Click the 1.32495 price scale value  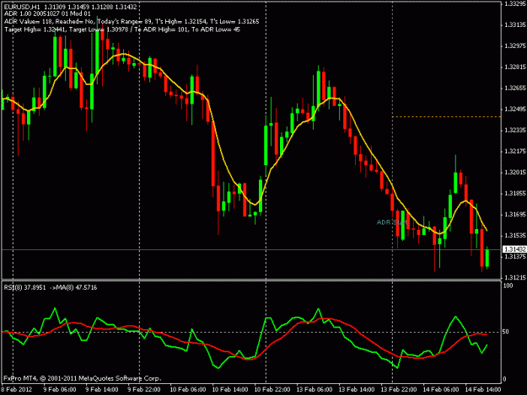515,109
